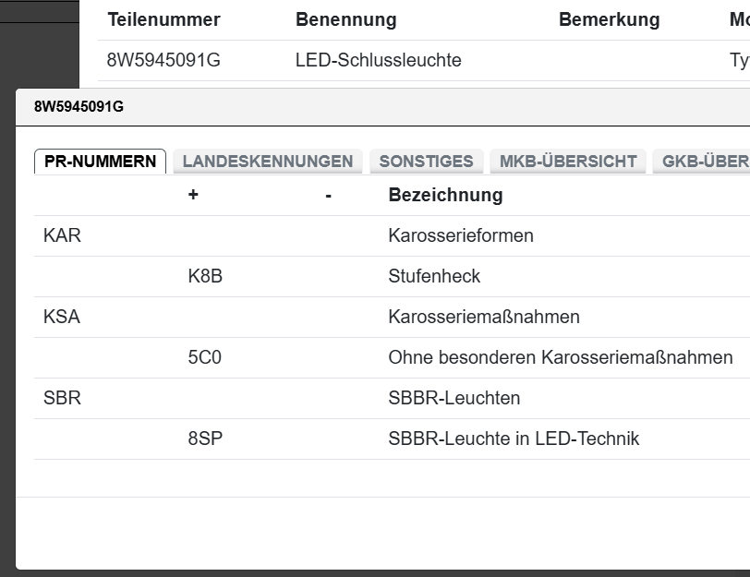Click the Bezeichnung column header
Screen dimensions: 750x577
click(445, 195)
